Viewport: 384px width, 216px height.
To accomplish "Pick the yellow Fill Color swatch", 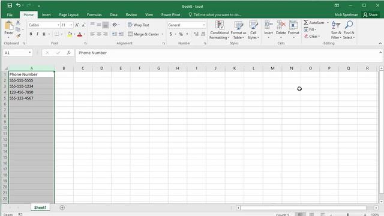I will 70,34.
